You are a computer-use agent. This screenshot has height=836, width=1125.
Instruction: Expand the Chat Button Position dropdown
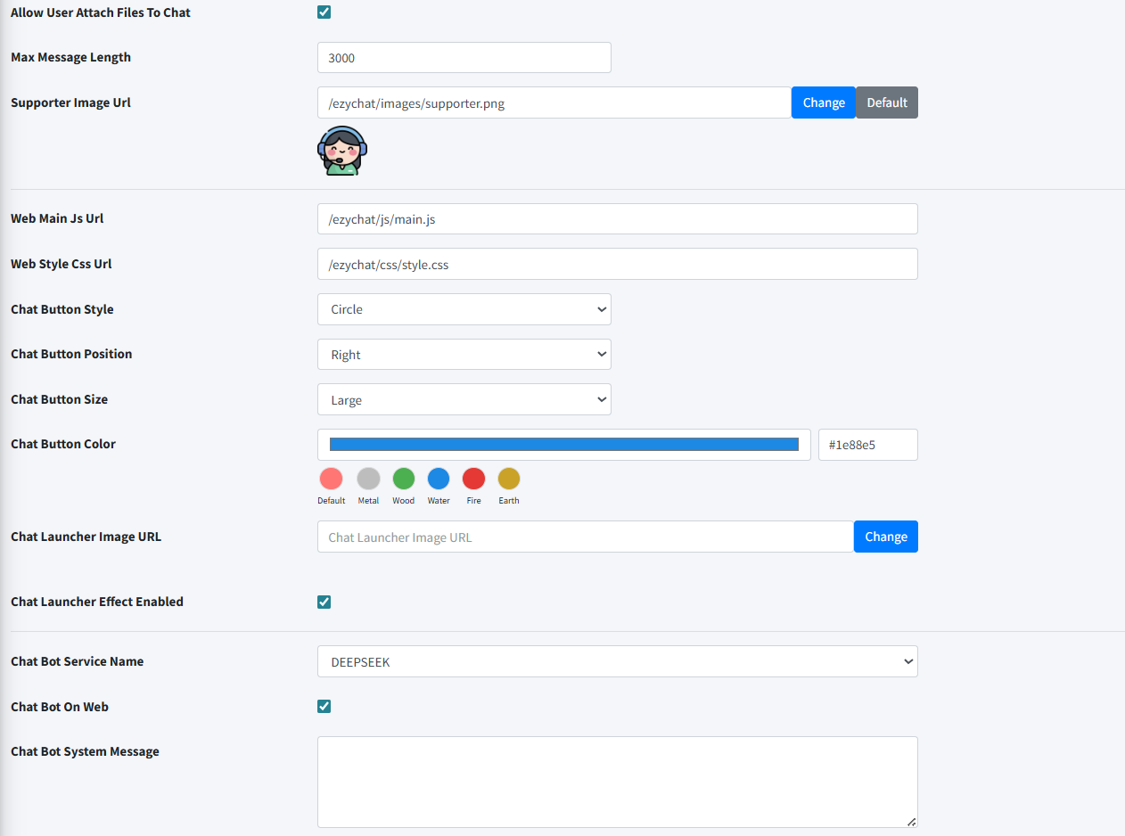click(x=464, y=355)
